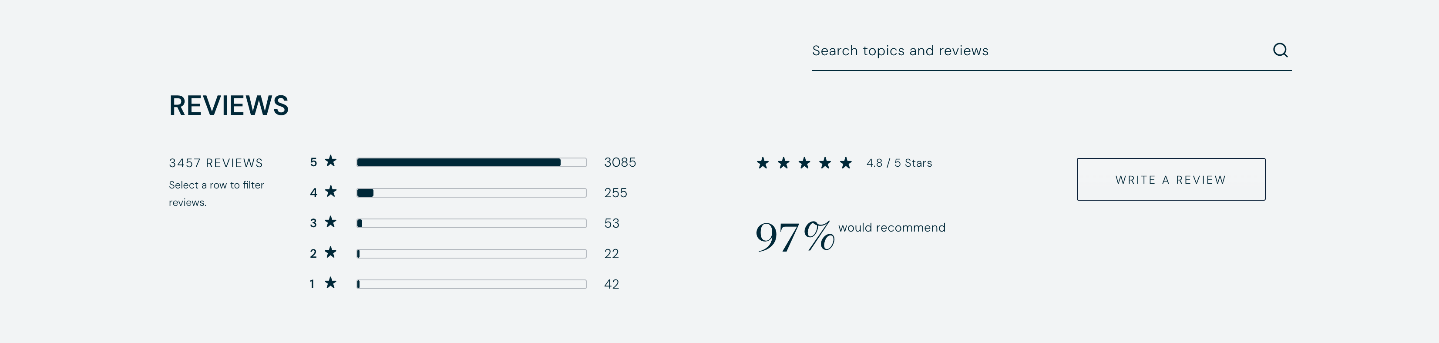Screen dimensions: 1439x343
Task: Click the 255 four-star review count
Action: pos(615,193)
